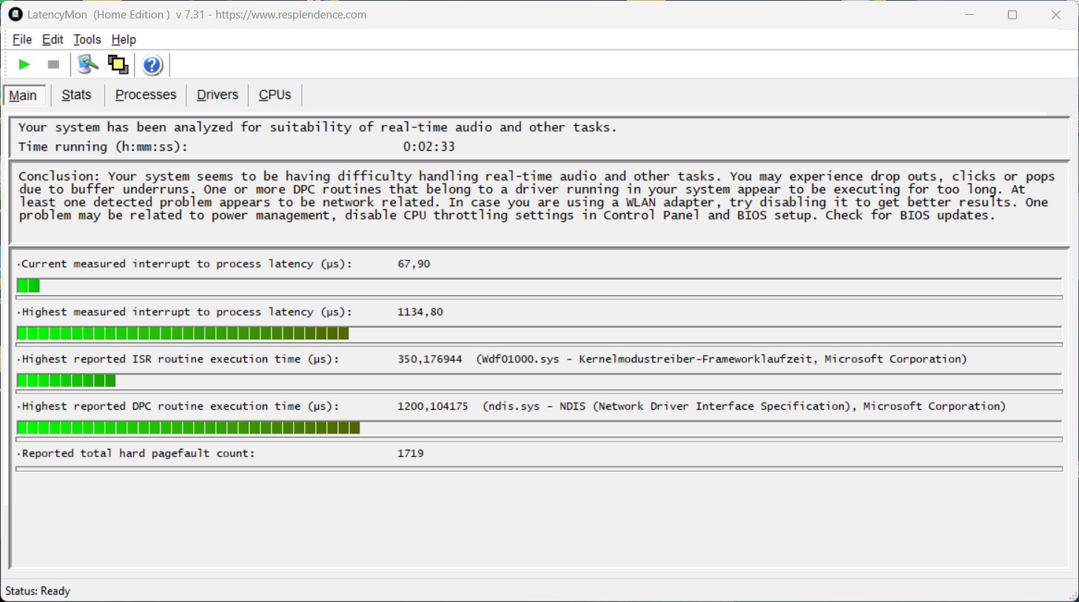Open the Edit menu
This screenshot has height=602, width=1079.
point(53,40)
